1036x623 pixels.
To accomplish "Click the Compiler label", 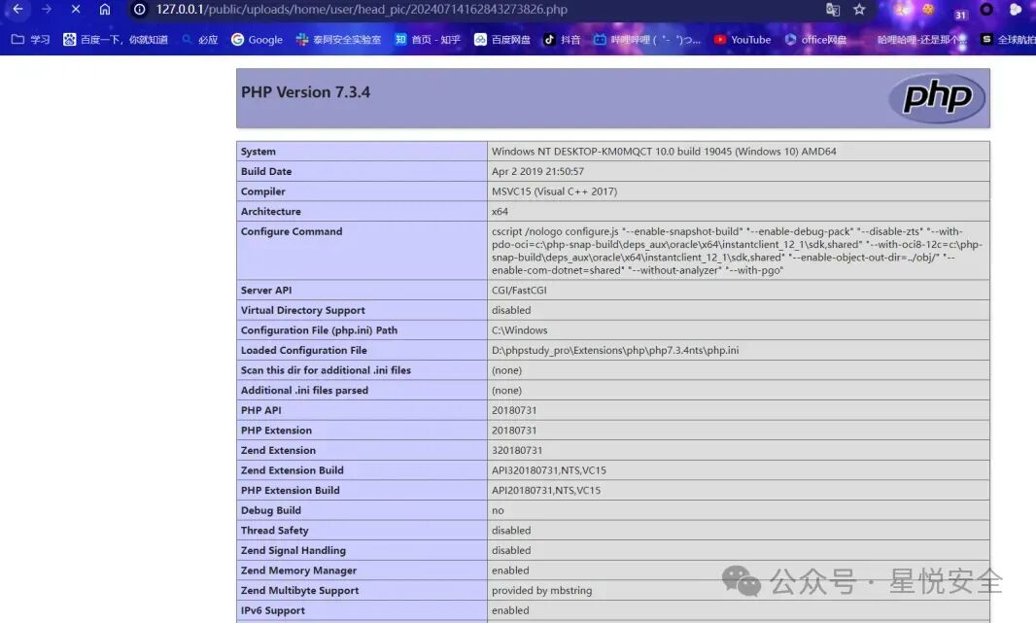I will point(263,191).
